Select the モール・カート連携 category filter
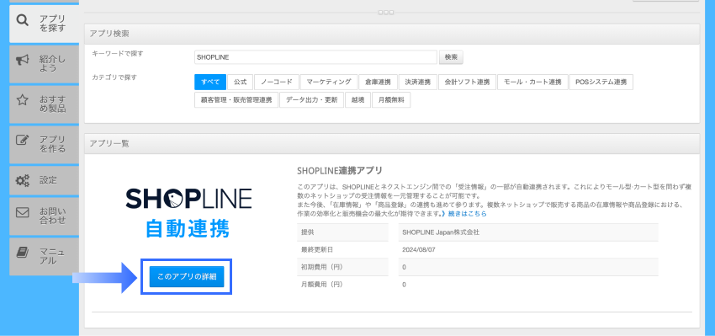 tap(532, 83)
